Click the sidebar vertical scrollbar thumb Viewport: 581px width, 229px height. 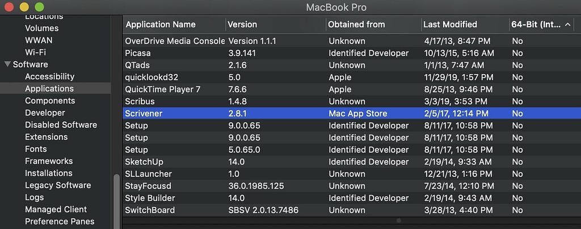(117, 201)
